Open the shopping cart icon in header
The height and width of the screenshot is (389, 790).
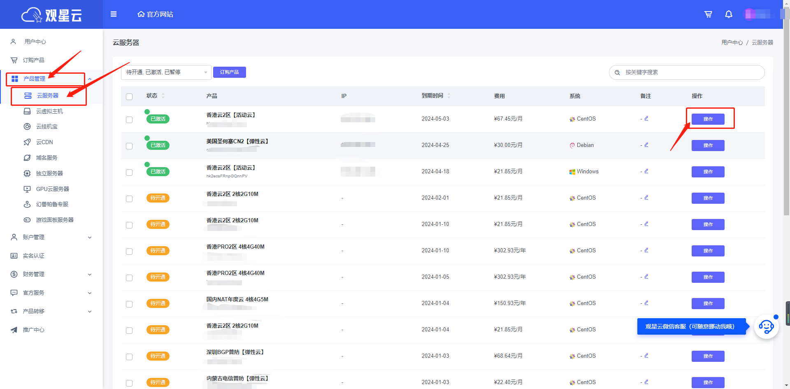[x=708, y=14]
